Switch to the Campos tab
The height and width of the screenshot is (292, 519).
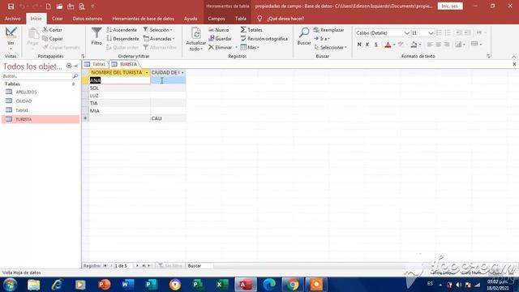tap(217, 19)
